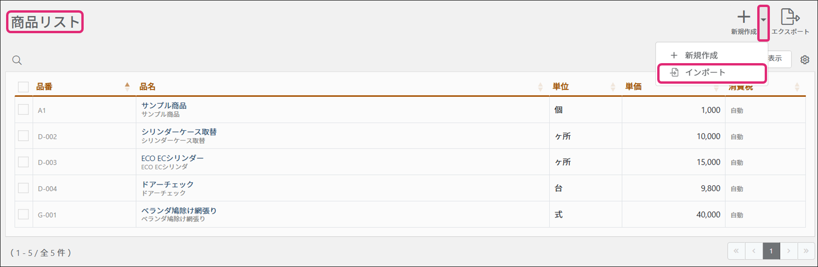Open the ベランダ鳩除け網張り product link

point(179,210)
